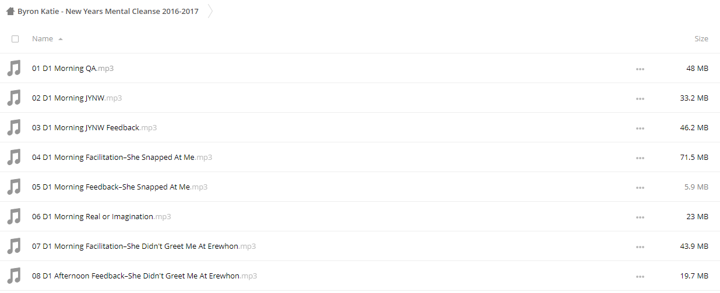
Task: Click music icon for 08 Afternoon Feedback file
Action: 13,276
